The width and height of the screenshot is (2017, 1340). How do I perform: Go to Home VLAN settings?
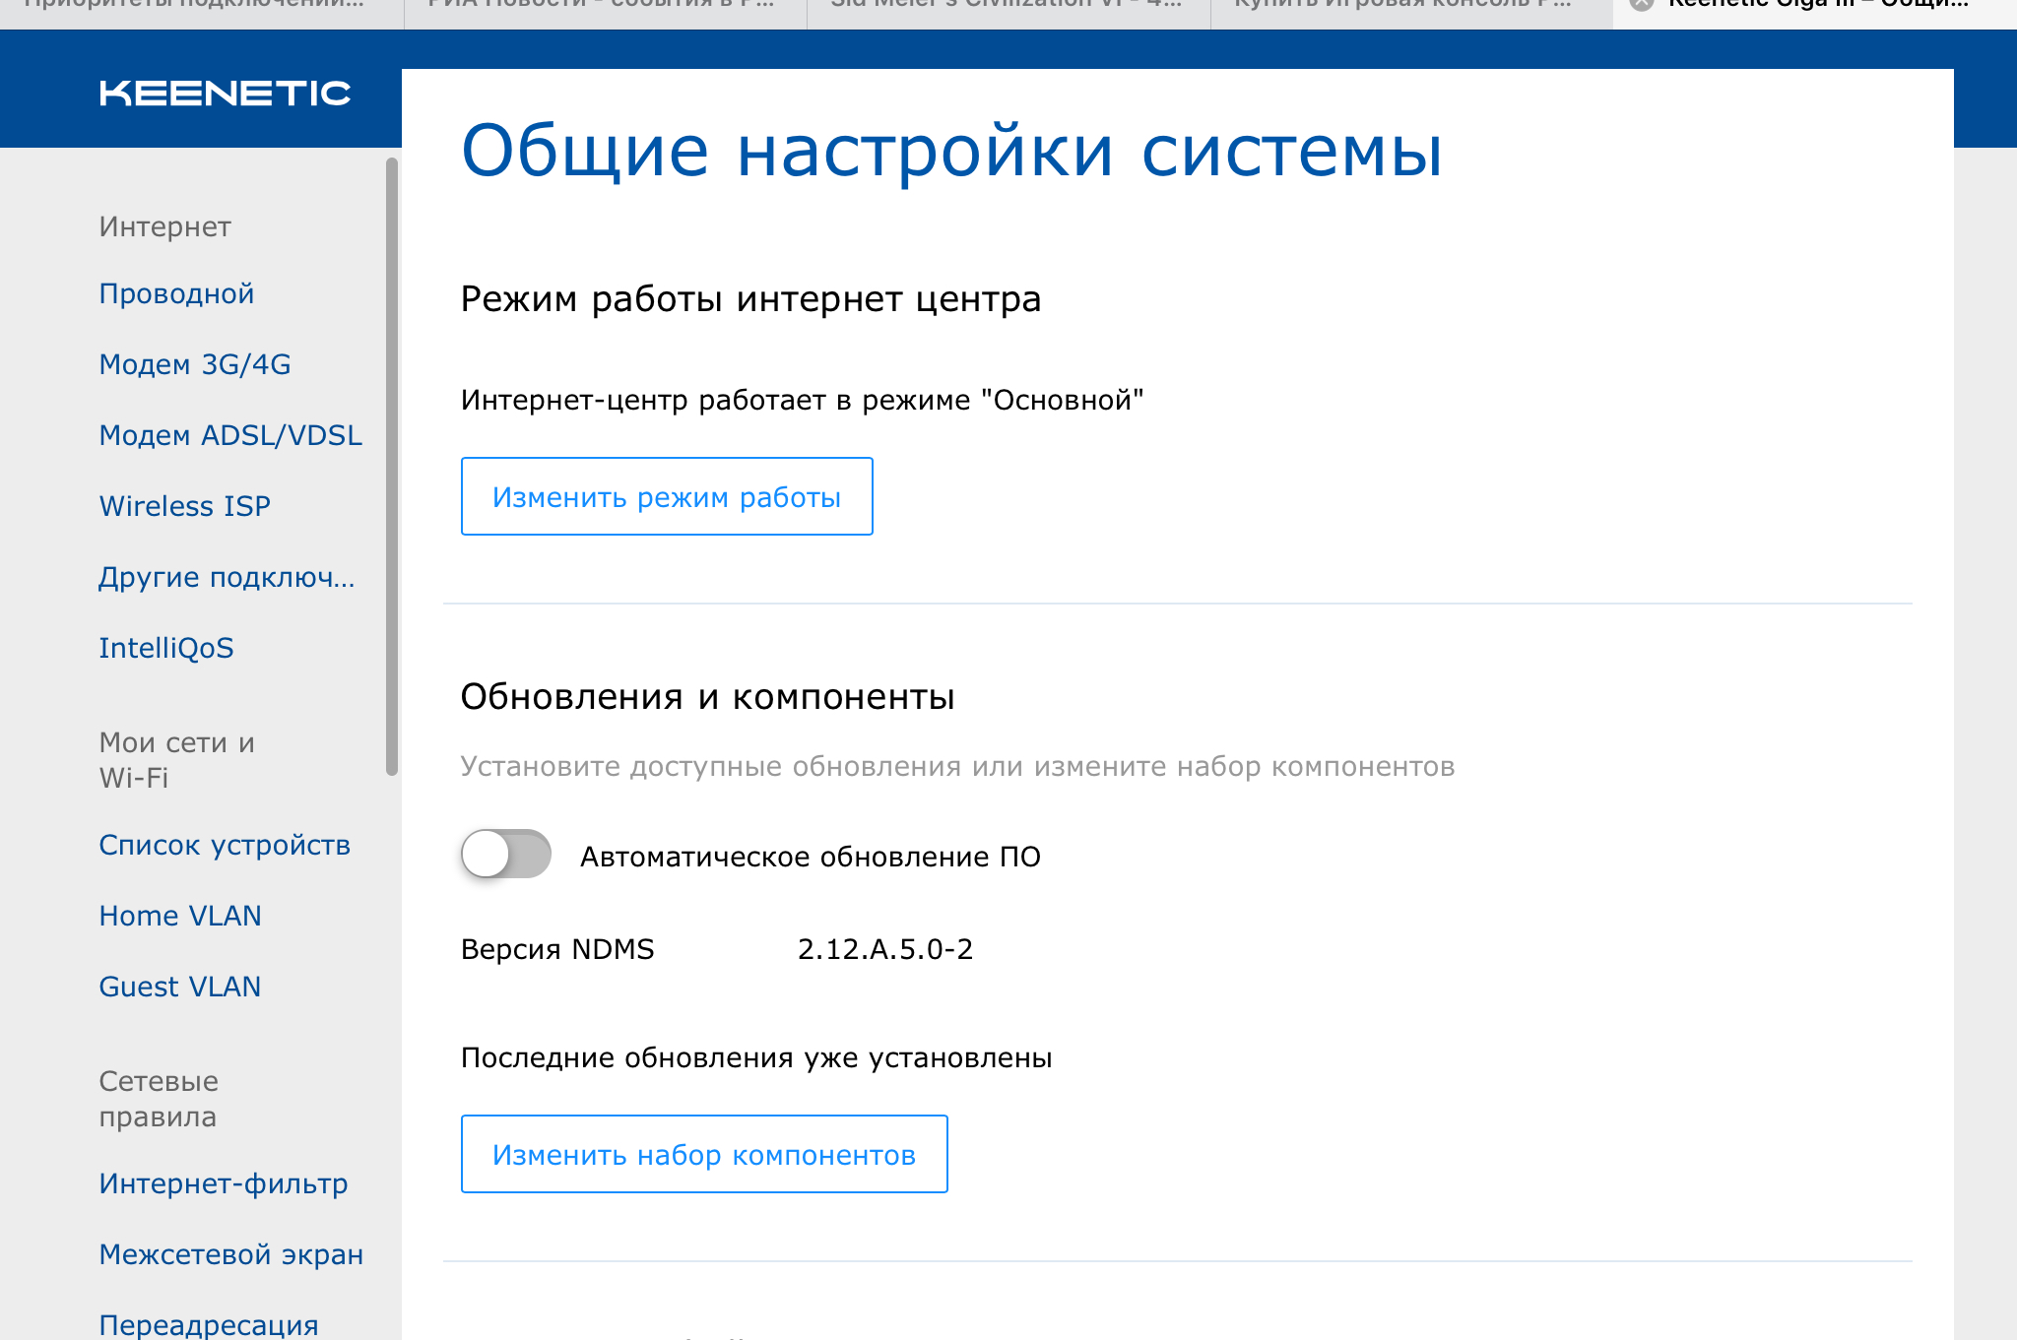180,916
